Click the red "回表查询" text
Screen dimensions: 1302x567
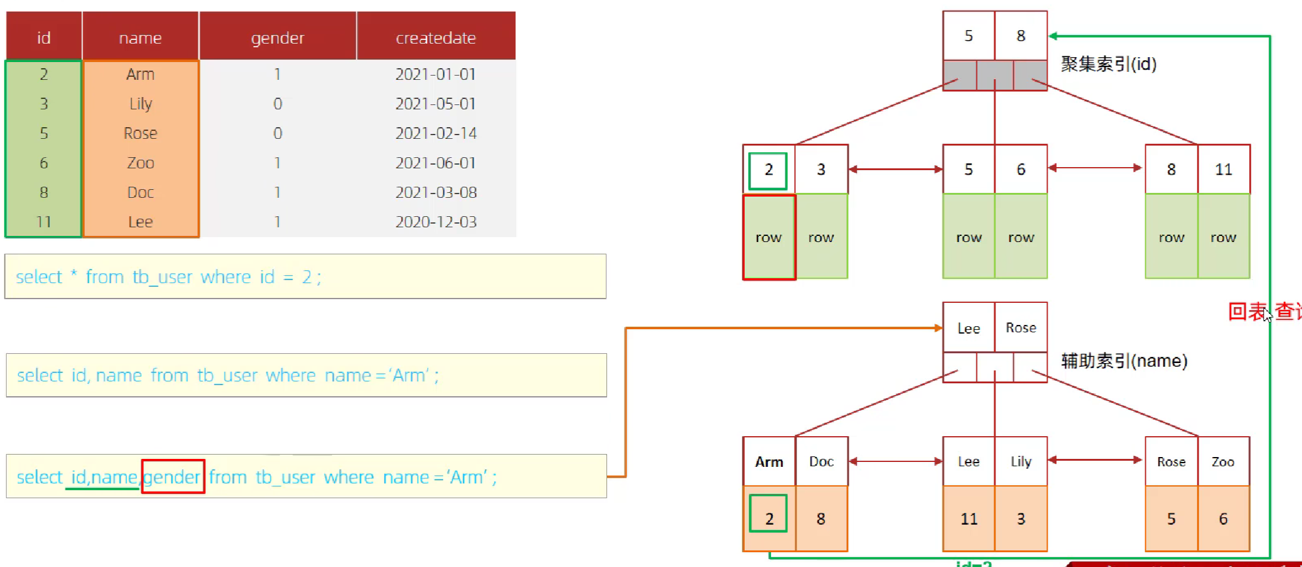(1263, 311)
